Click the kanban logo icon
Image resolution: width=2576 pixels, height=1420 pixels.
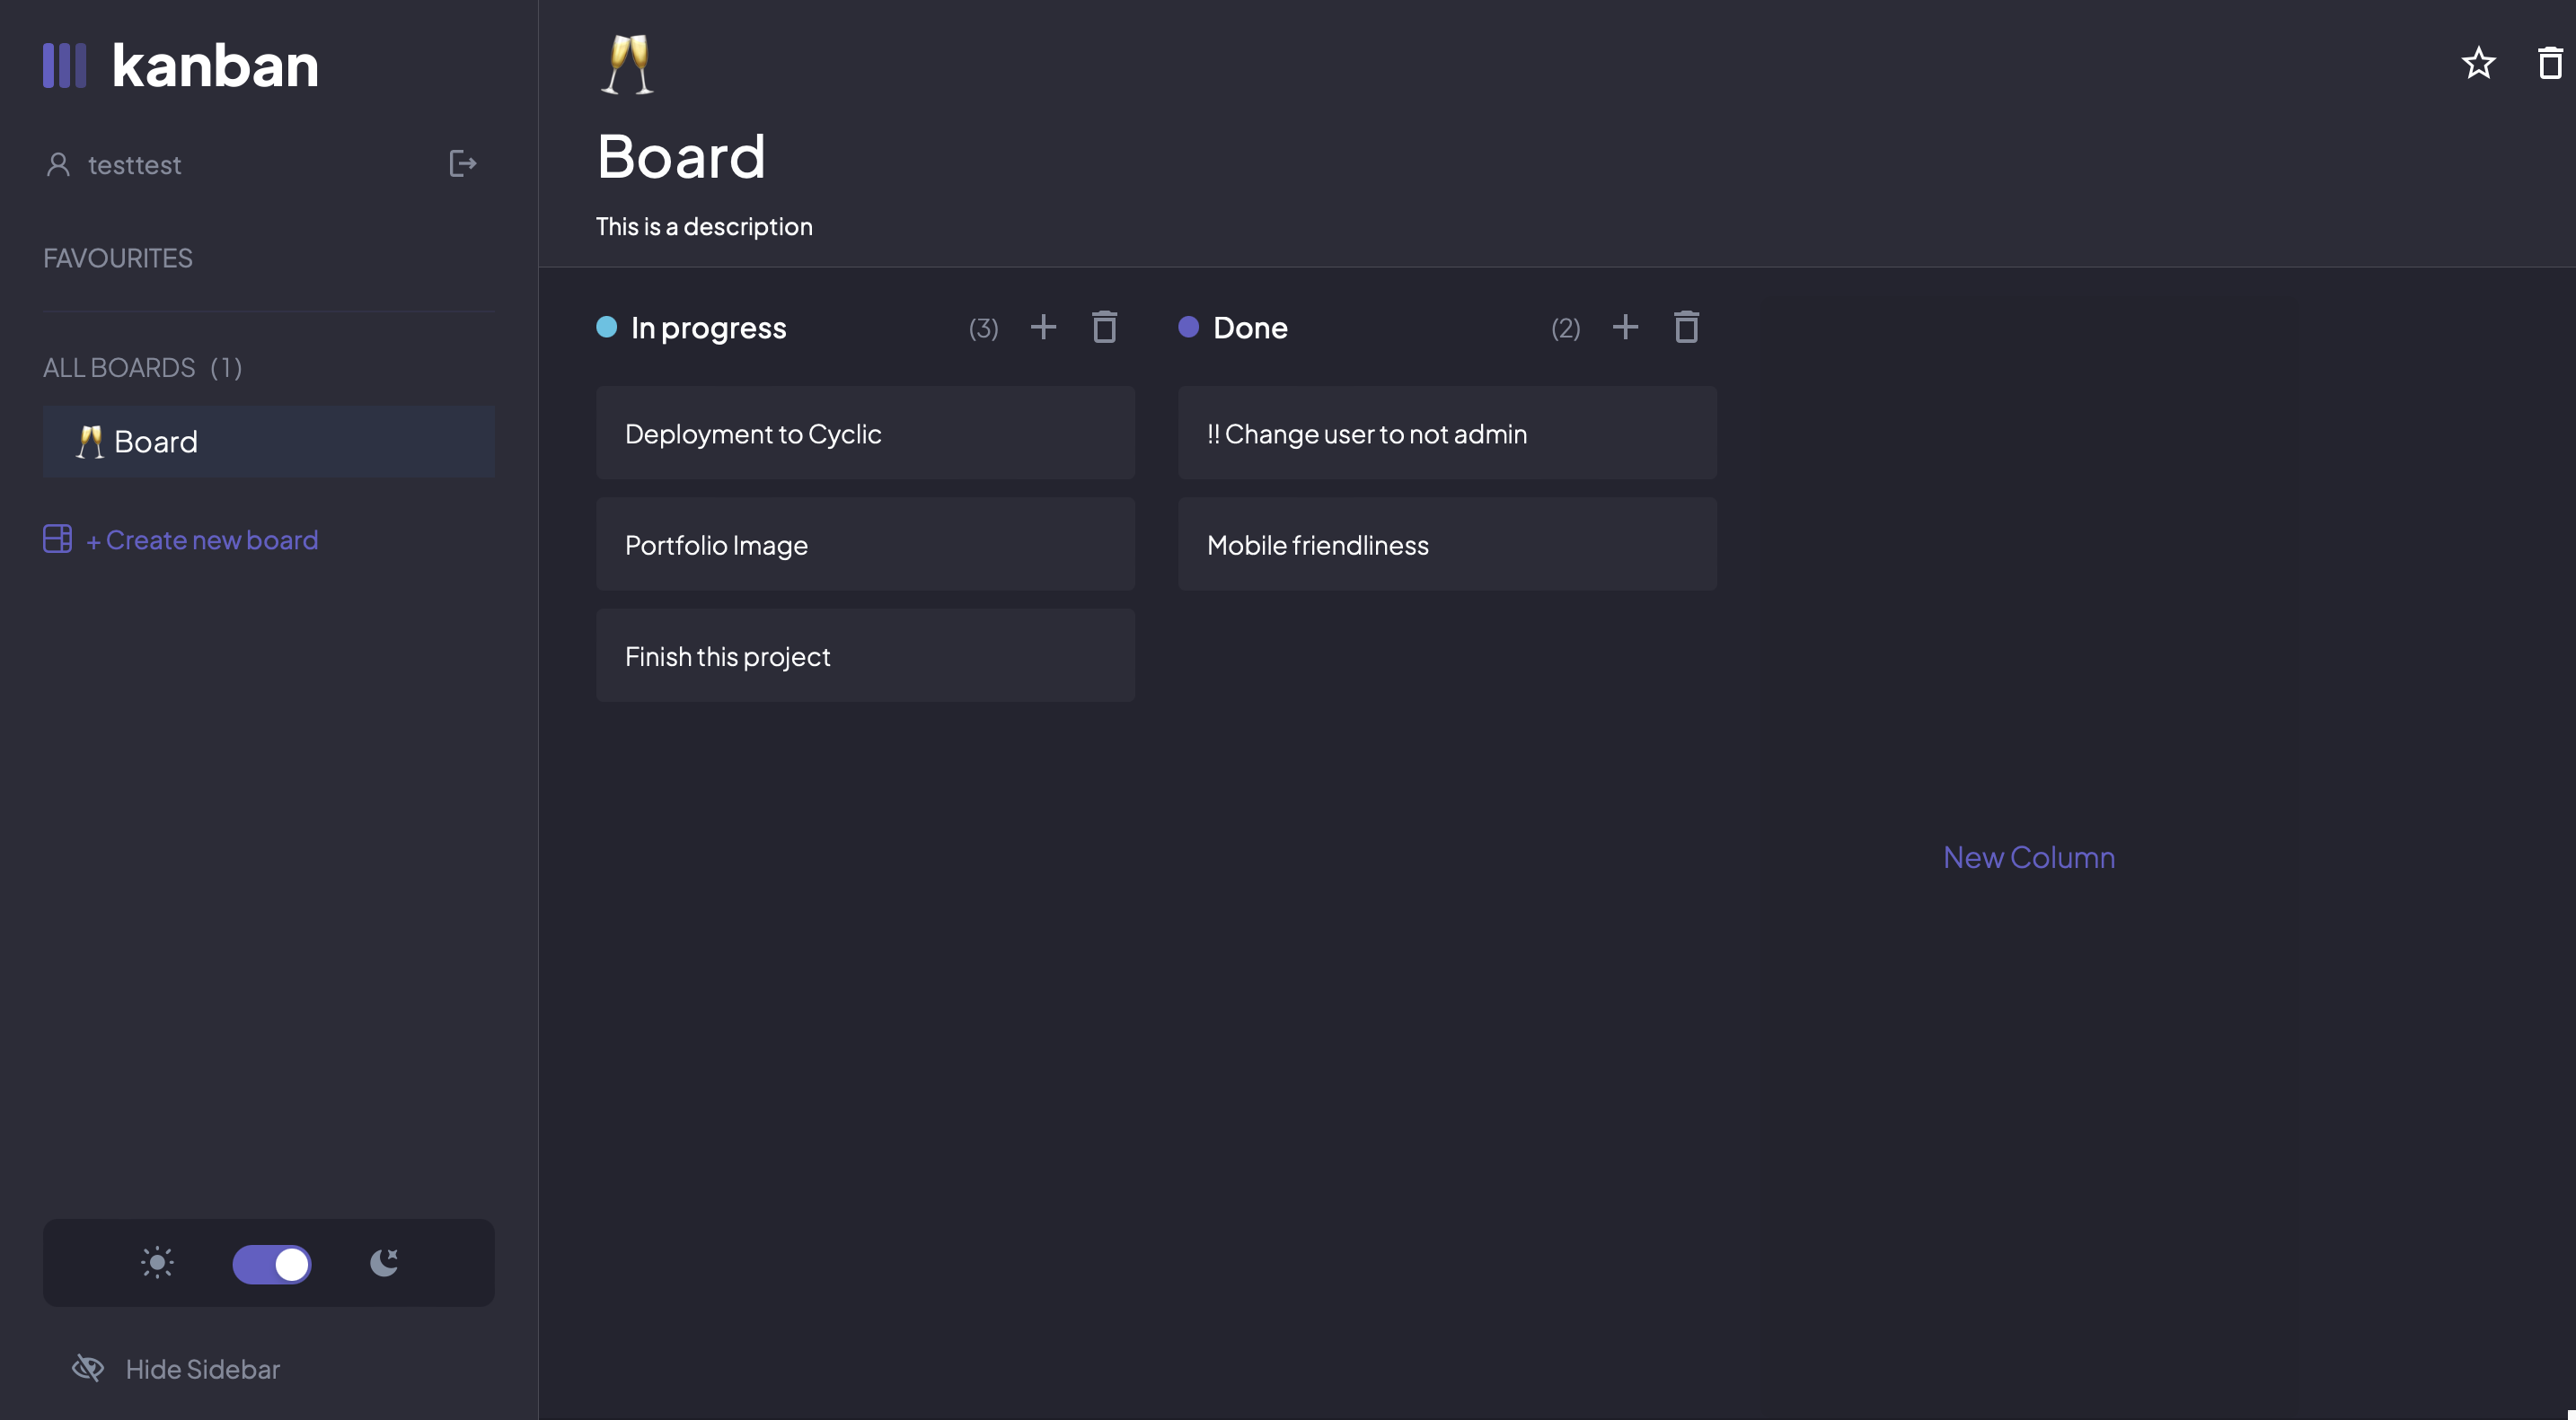tap(64, 65)
